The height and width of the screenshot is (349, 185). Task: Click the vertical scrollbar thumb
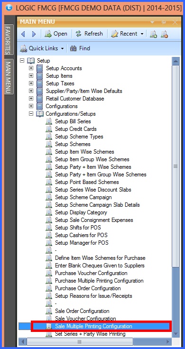176,166
